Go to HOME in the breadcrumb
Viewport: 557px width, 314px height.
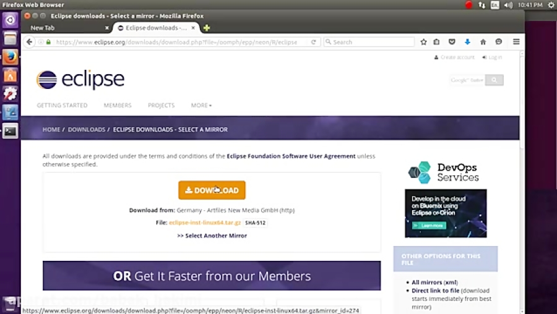51,130
